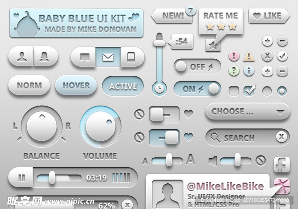The width and height of the screenshot is (298, 209).
Task: Click the font size slider handle
Action: (169, 160)
